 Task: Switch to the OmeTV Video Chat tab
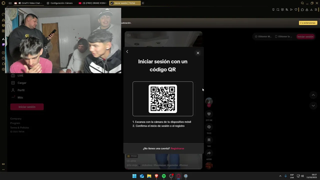29,3
